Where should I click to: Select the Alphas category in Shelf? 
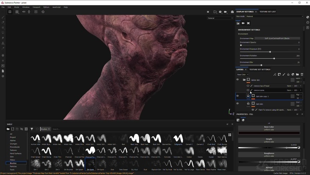tap(13, 141)
